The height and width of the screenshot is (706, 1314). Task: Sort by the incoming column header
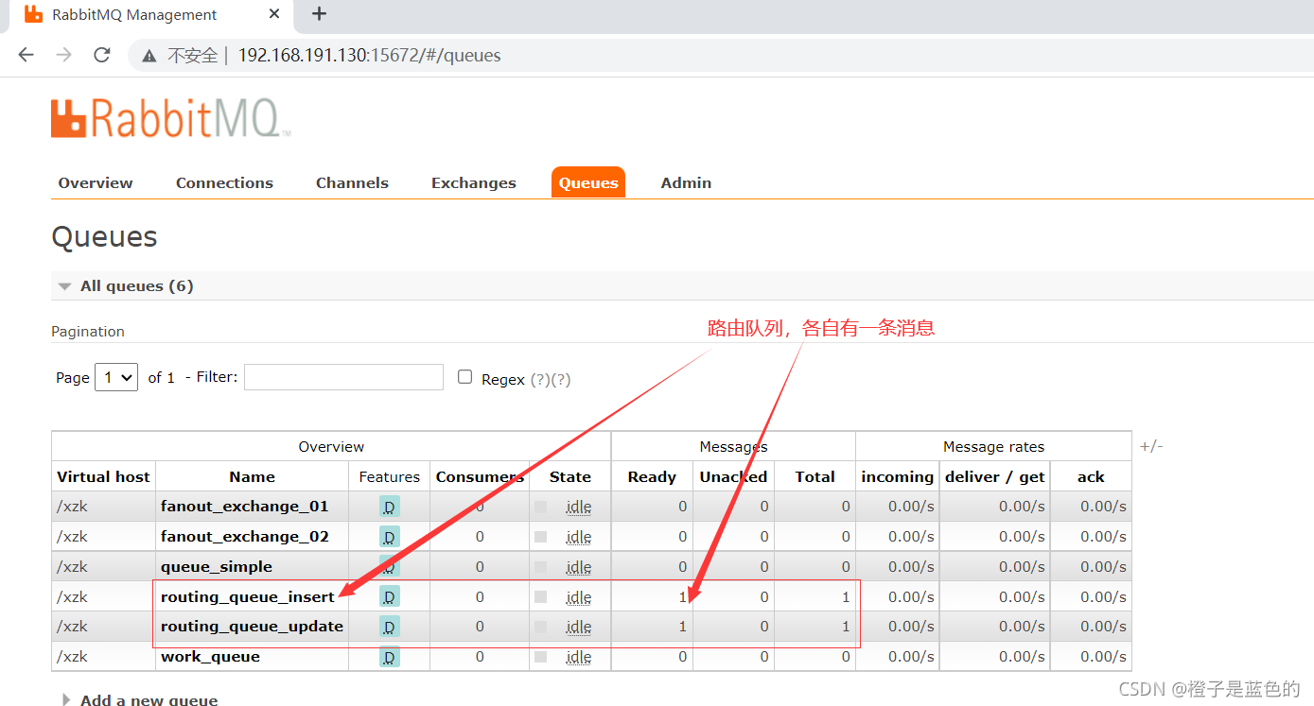pyautogui.click(x=897, y=477)
